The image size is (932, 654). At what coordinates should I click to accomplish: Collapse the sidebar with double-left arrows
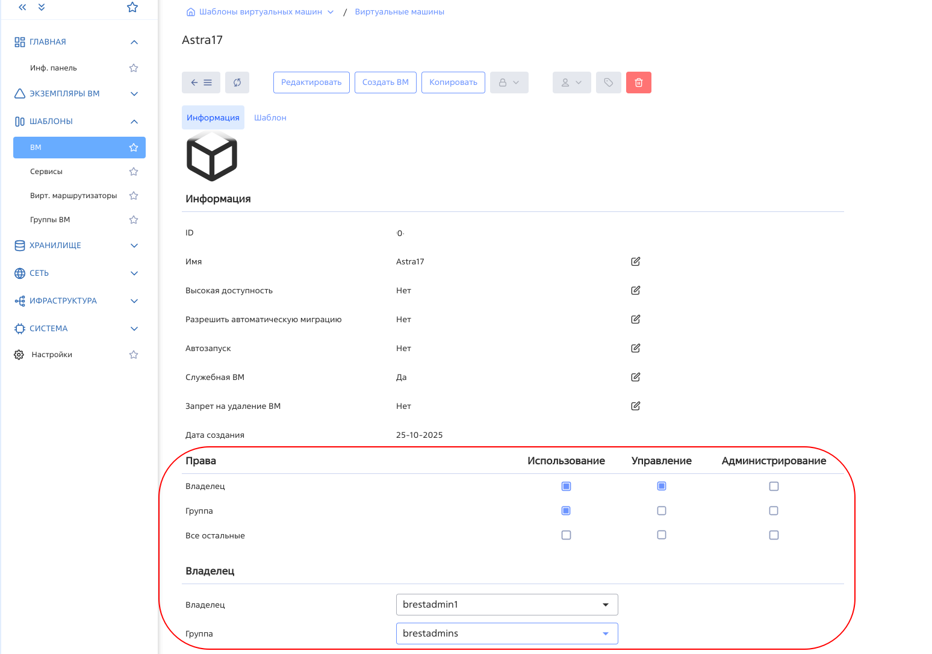pyautogui.click(x=22, y=7)
